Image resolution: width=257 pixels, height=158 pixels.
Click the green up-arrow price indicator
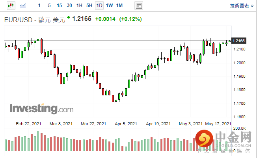[x=69, y=18]
